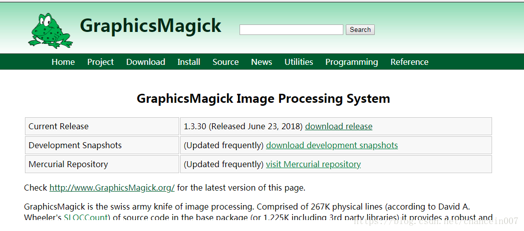Viewport: 524px width, 231px height.
Task: Click the GraphicsMagick header title
Action: 150,26
